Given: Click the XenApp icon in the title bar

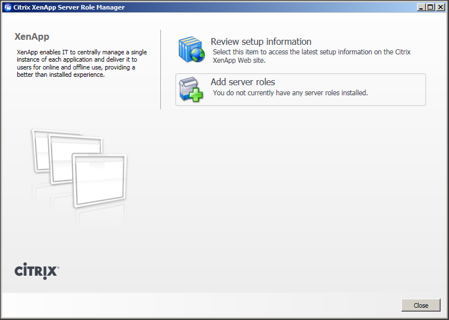Looking at the screenshot, I should click(x=7, y=7).
